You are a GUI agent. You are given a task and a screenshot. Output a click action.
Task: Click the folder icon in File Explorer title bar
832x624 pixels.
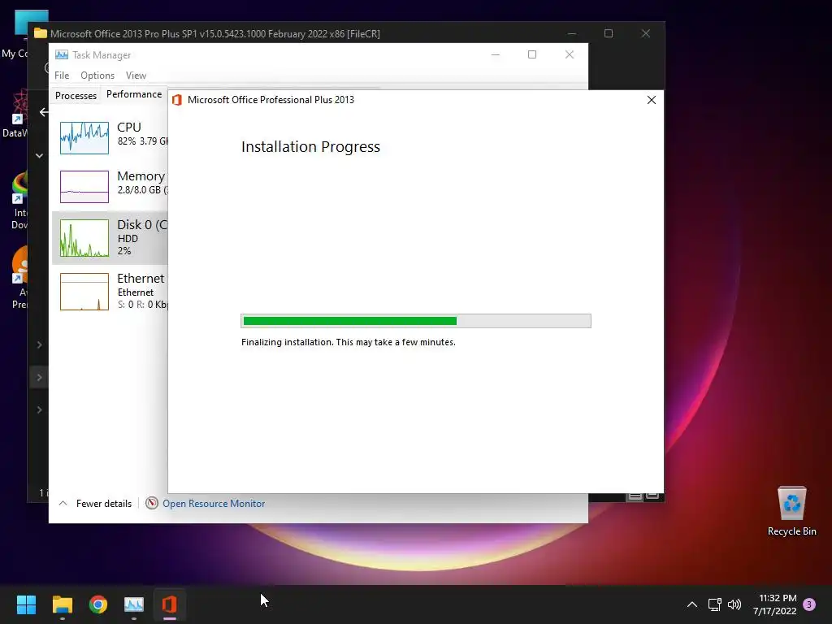pos(41,32)
